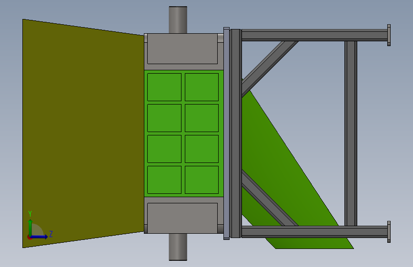Select the end flange on bottom beam
Viewport: 413px width, 267px height.
click(x=389, y=232)
